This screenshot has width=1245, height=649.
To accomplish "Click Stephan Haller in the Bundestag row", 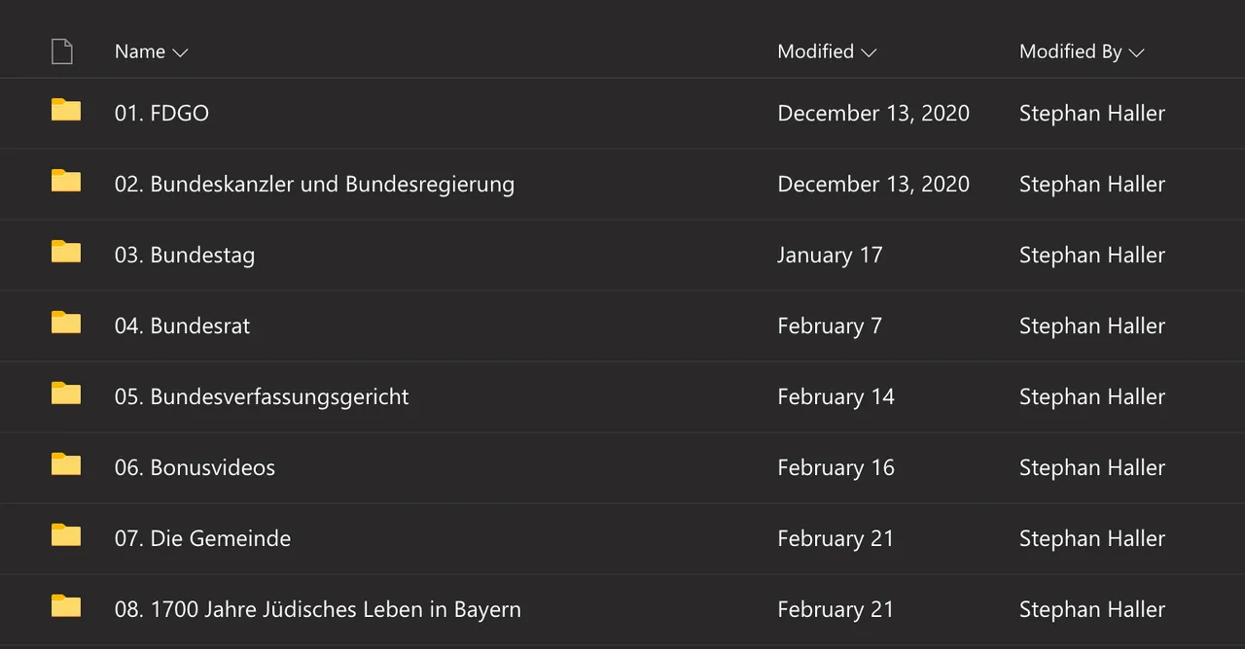I will 1092,255.
